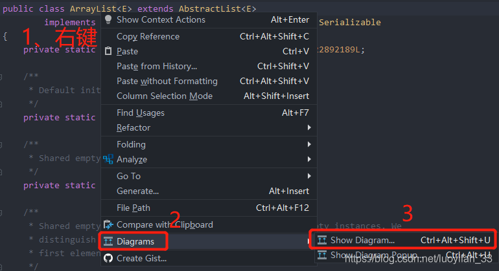Select Find Usages menu entry
The width and height of the screenshot is (499, 271).
140,113
